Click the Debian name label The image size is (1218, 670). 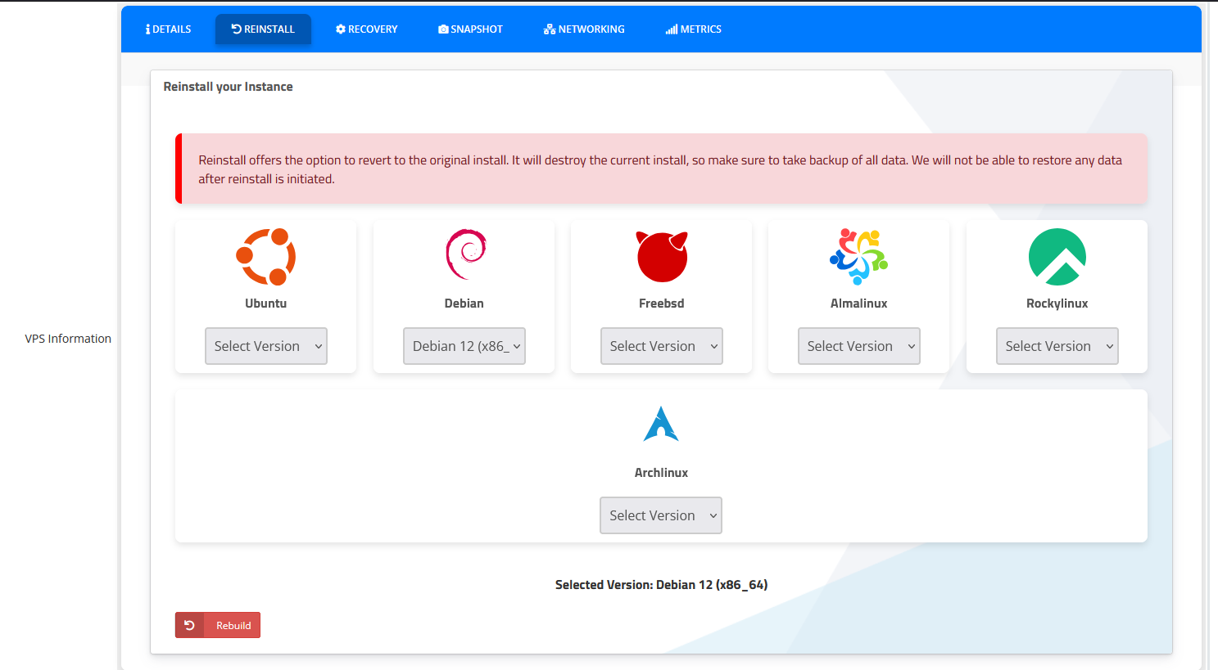(x=464, y=304)
